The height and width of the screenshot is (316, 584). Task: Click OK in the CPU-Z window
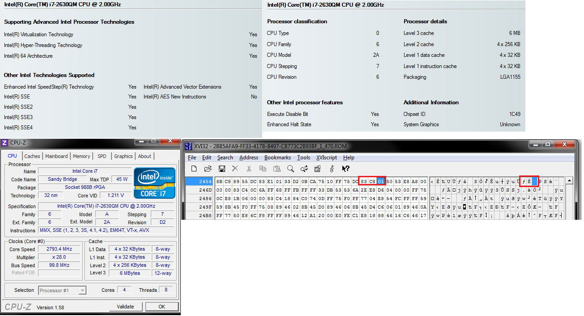[x=162, y=307]
